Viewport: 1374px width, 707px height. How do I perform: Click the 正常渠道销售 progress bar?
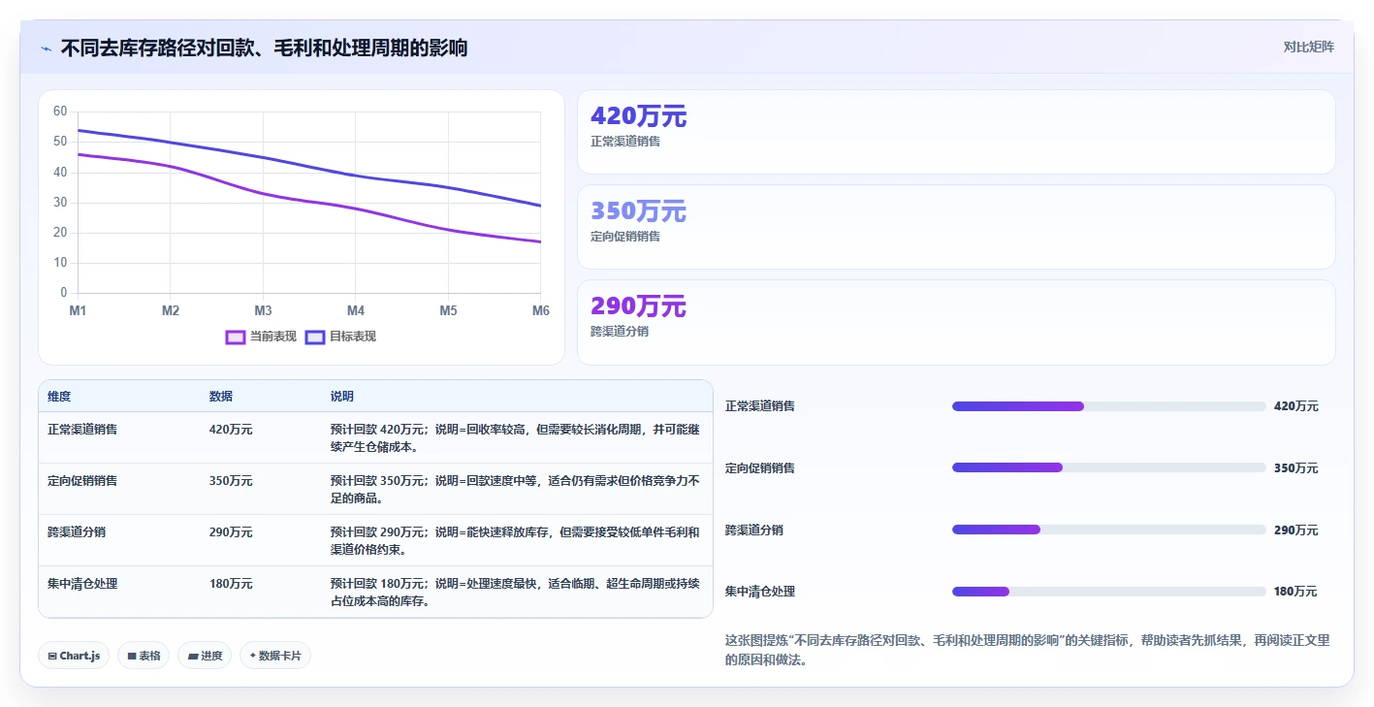[1109, 406]
